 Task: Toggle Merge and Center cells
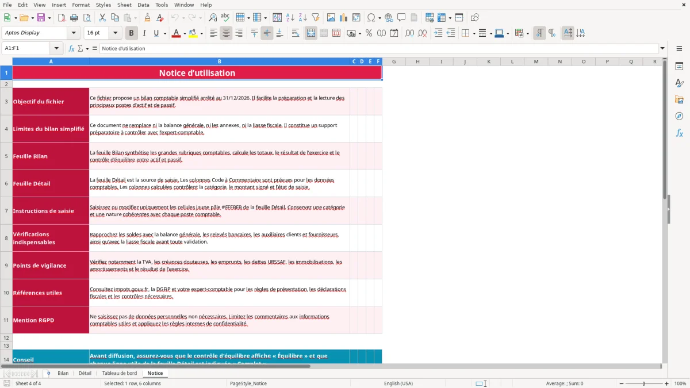click(310, 33)
